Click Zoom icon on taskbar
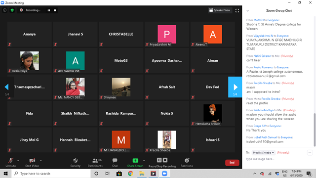The image size is (316, 178). point(164,174)
